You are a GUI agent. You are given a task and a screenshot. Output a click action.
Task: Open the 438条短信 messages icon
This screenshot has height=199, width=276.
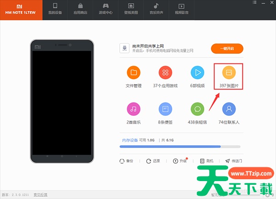[197, 109]
